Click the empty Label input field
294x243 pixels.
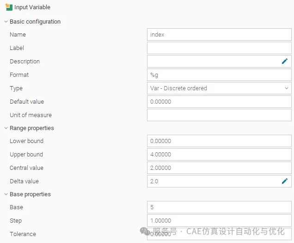tap(219, 48)
